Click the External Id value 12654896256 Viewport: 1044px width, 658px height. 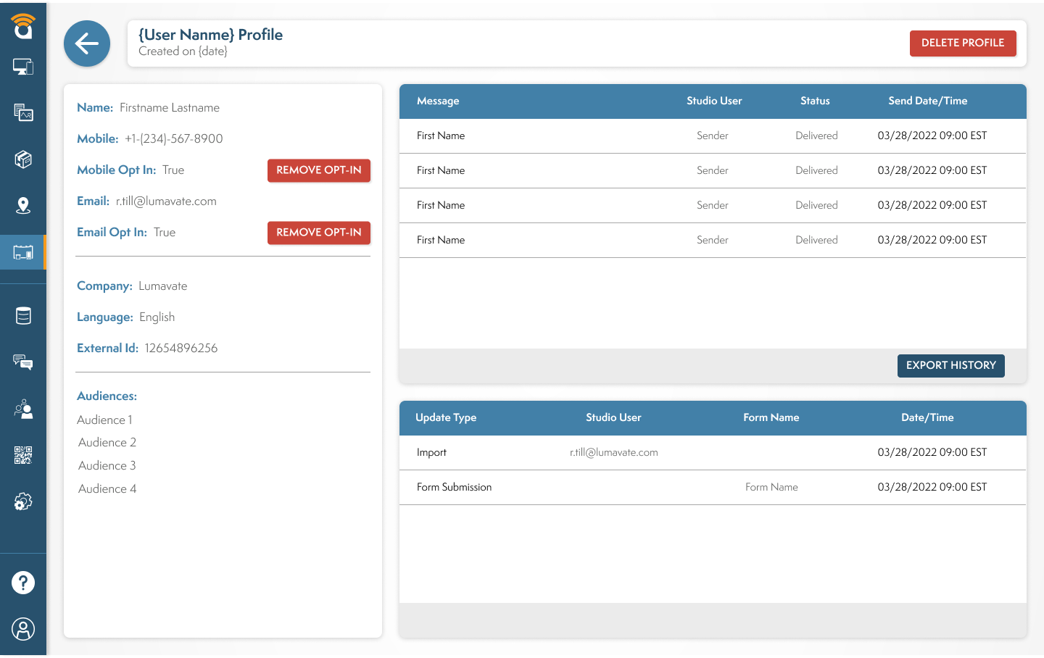(x=181, y=348)
